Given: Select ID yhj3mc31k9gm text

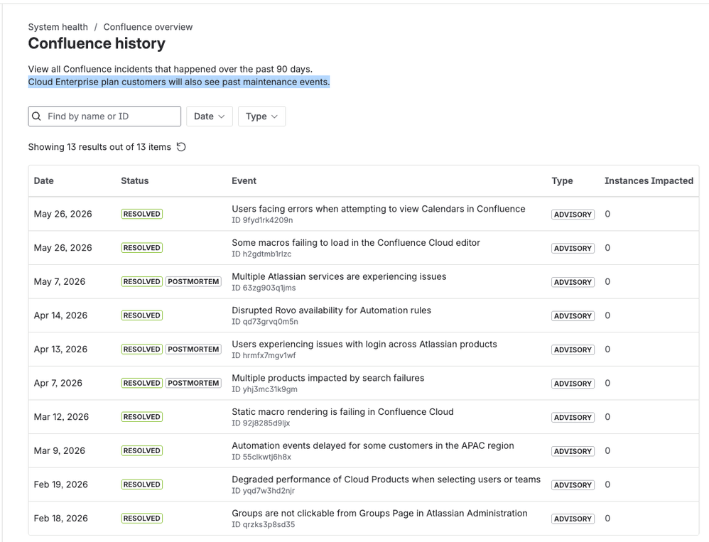Looking at the screenshot, I should point(264,389).
